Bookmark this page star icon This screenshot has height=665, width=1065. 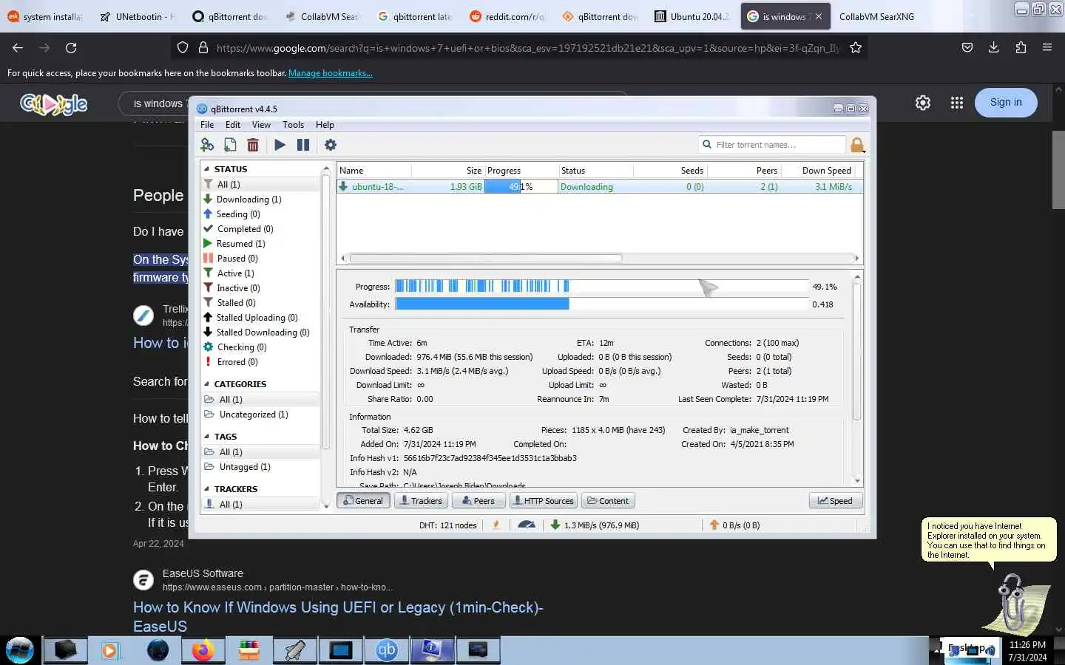(856, 48)
